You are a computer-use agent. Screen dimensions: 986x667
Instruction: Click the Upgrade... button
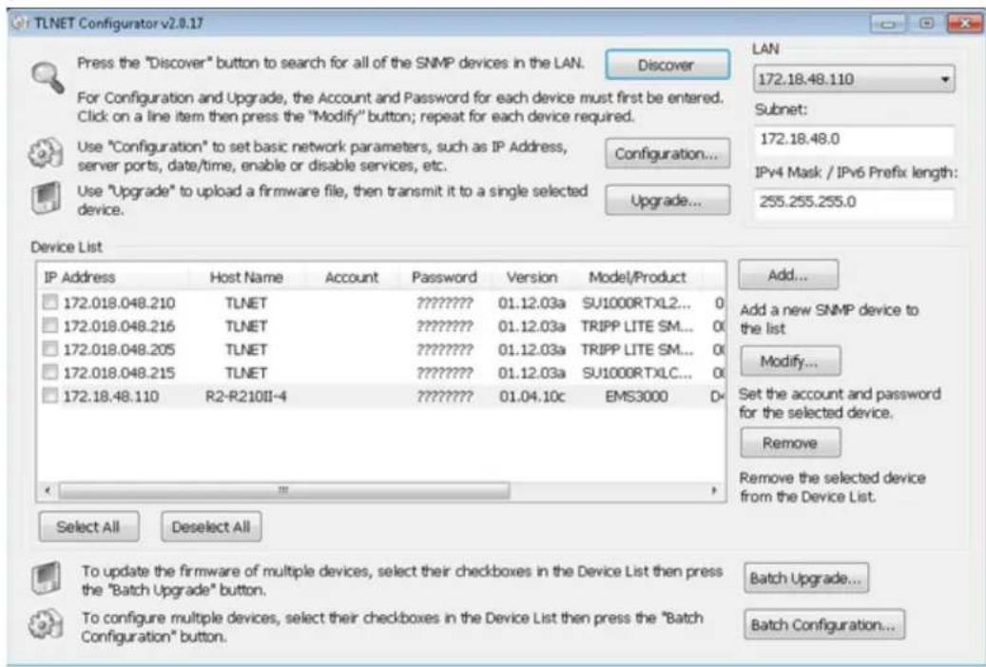point(667,200)
